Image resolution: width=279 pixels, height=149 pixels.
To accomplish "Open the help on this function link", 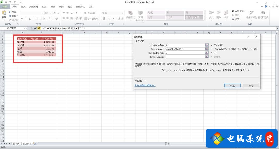I will coord(145,86).
